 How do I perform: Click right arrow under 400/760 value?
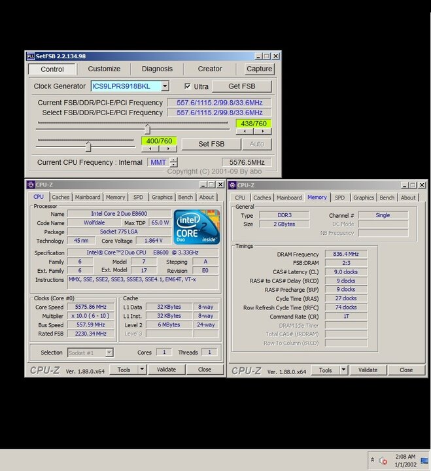click(x=168, y=148)
